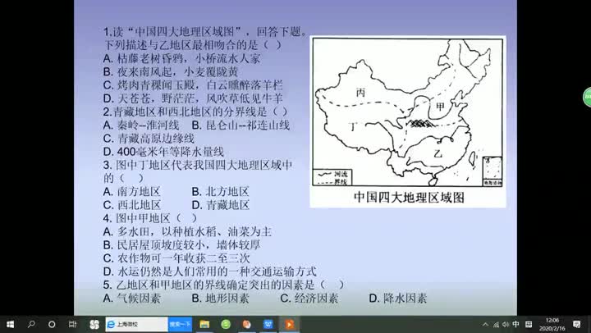Open File Explorer from taskbar
Viewport: 591px width, 333px height.
[204, 324]
